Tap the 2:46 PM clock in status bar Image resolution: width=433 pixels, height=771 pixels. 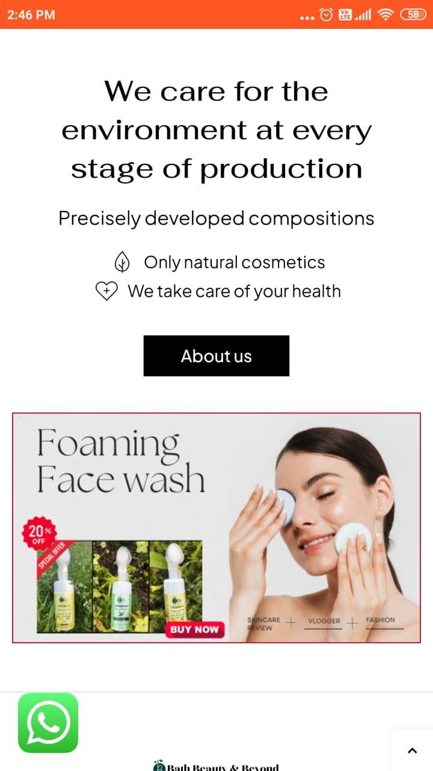31,14
